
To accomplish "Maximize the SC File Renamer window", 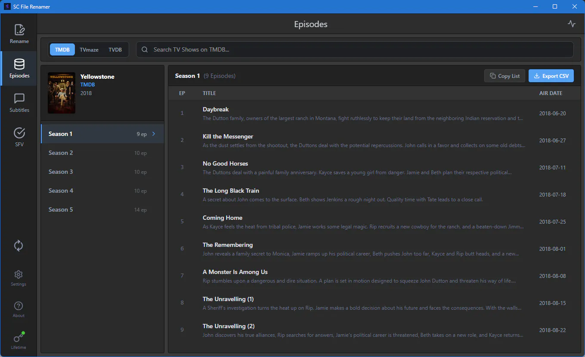I will [555, 6].
